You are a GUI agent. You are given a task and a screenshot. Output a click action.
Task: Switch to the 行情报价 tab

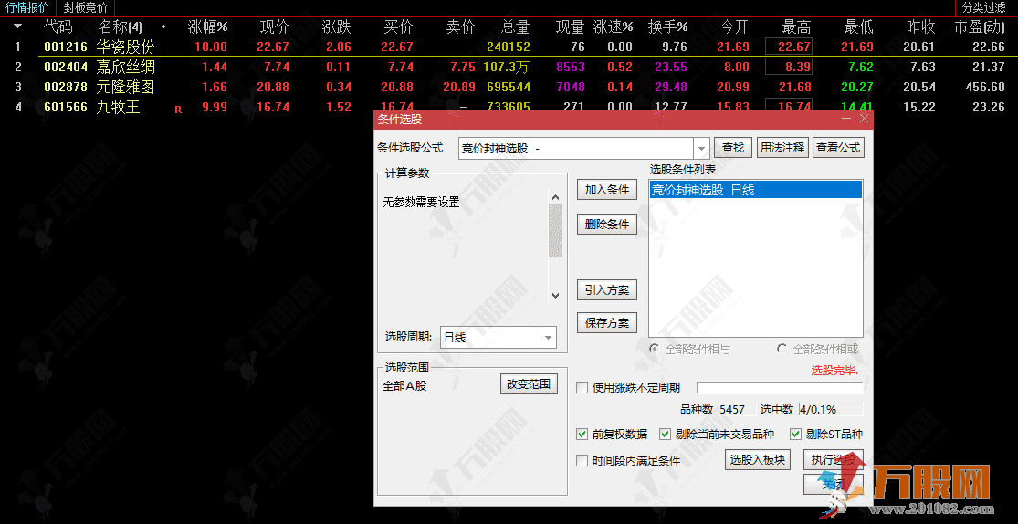(27, 8)
